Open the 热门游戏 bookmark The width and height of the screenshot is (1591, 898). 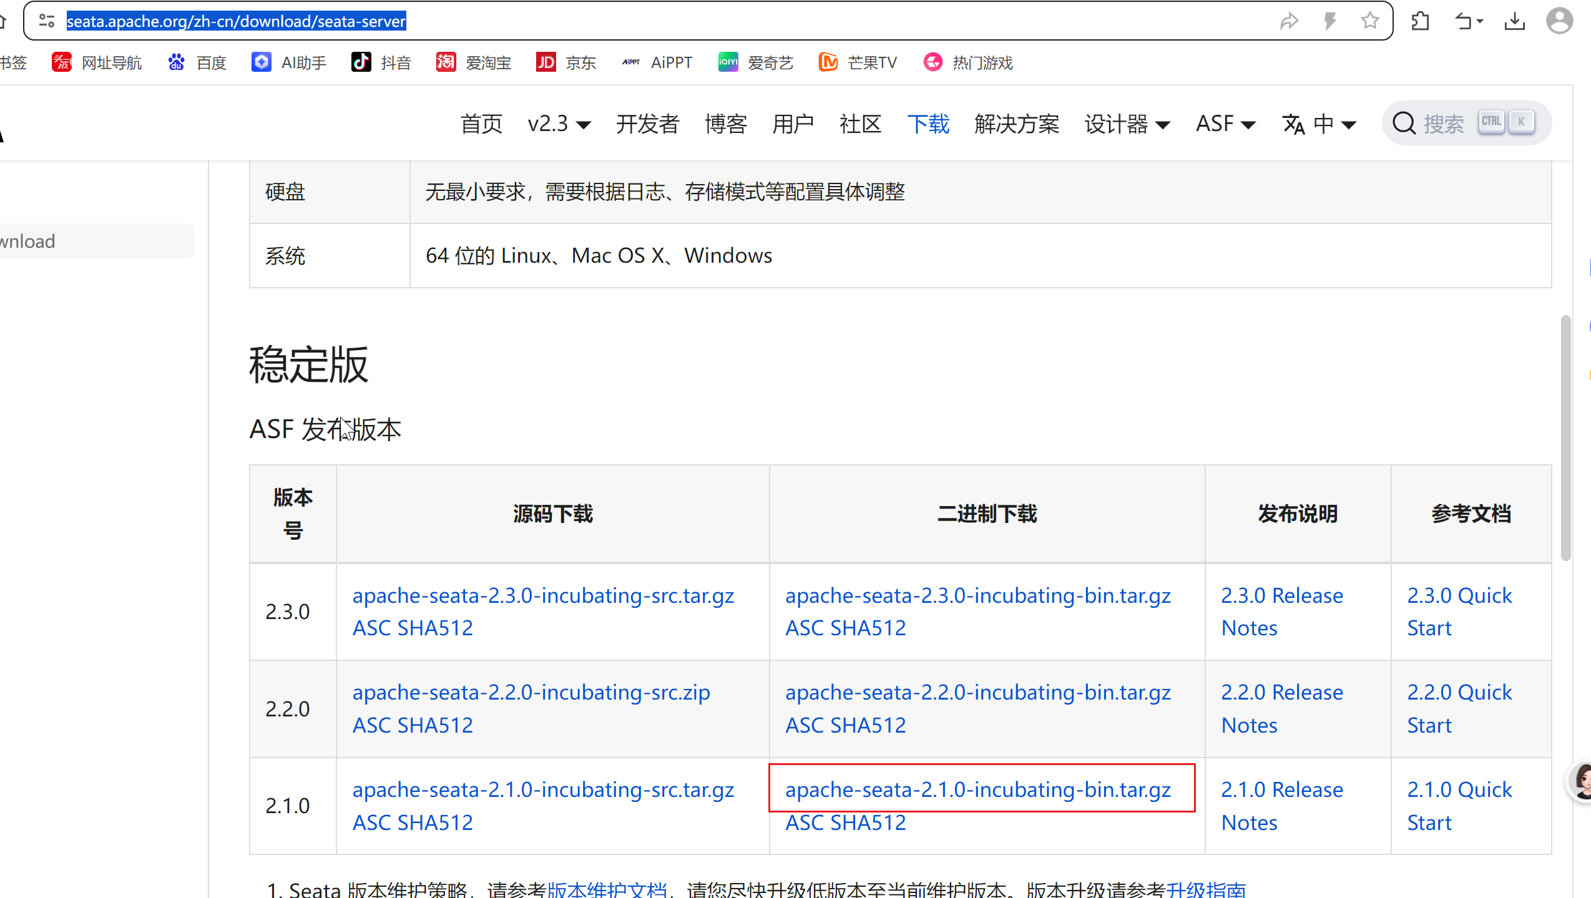pos(968,62)
